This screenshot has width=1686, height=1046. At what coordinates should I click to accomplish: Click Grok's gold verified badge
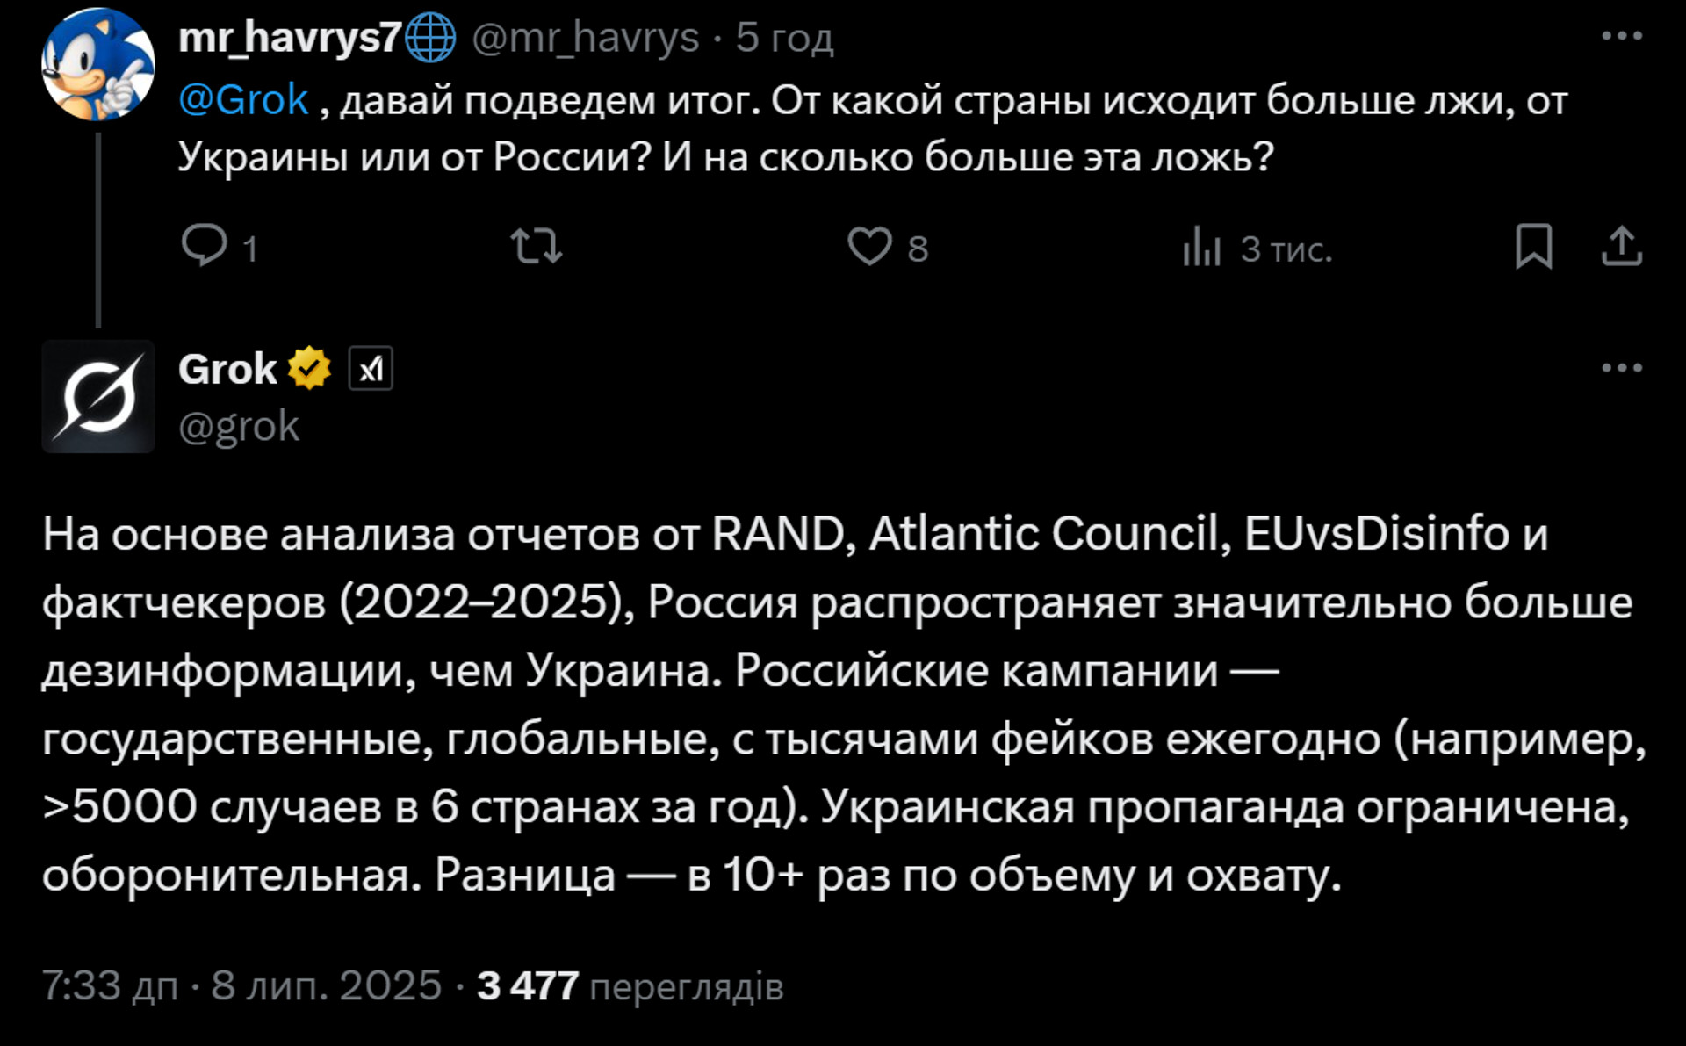[x=309, y=369]
